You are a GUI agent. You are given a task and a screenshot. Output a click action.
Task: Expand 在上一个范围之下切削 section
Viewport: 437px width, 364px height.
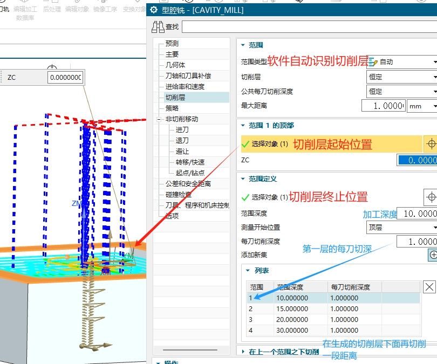tap(243, 352)
